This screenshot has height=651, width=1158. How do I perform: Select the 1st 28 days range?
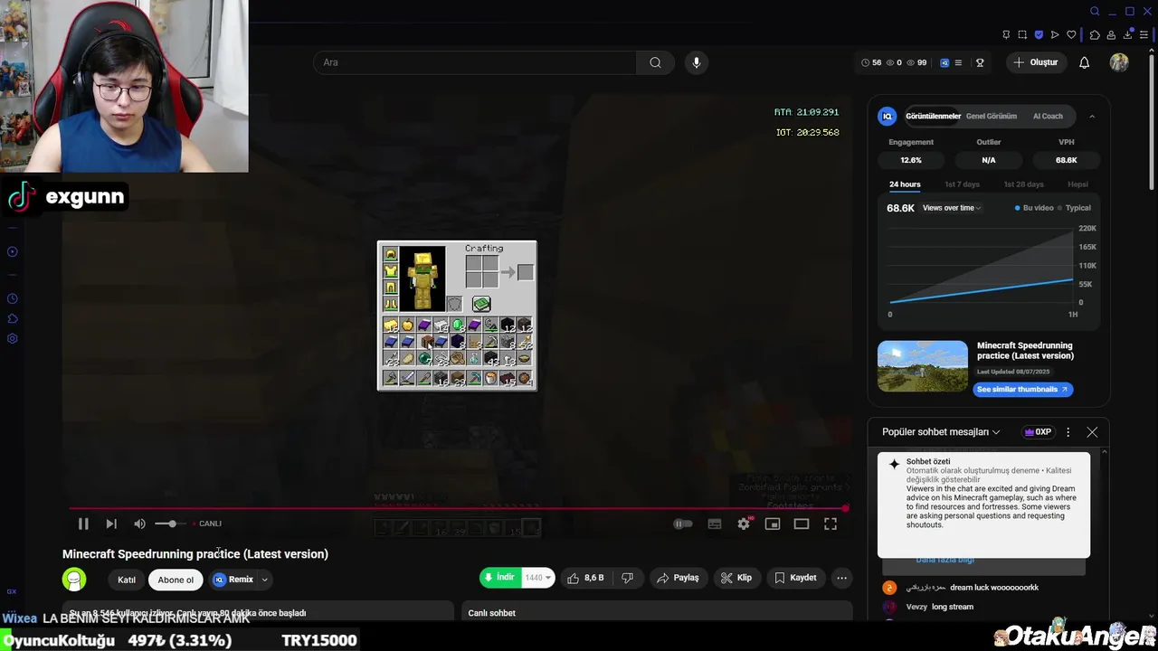pyautogui.click(x=1023, y=184)
